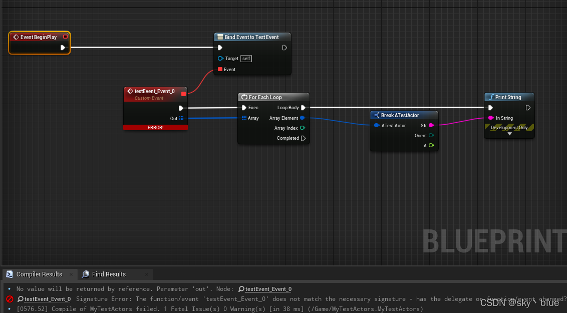This screenshot has width=567, height=313.
Task: Click Orient output pin on Break ATestActor
Action: pos(431,136)
